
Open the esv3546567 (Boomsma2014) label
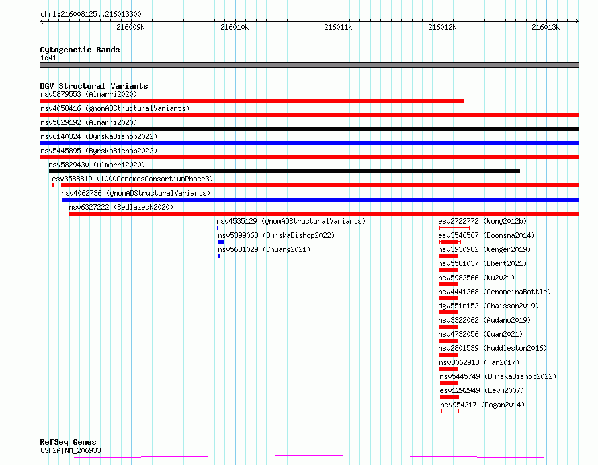(x=486, y=235)
